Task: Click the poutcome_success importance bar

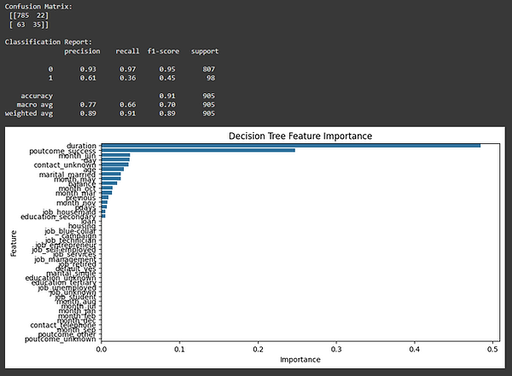Action: click(198, 150)
